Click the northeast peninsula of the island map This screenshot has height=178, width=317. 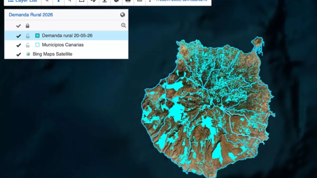(258, 42)
